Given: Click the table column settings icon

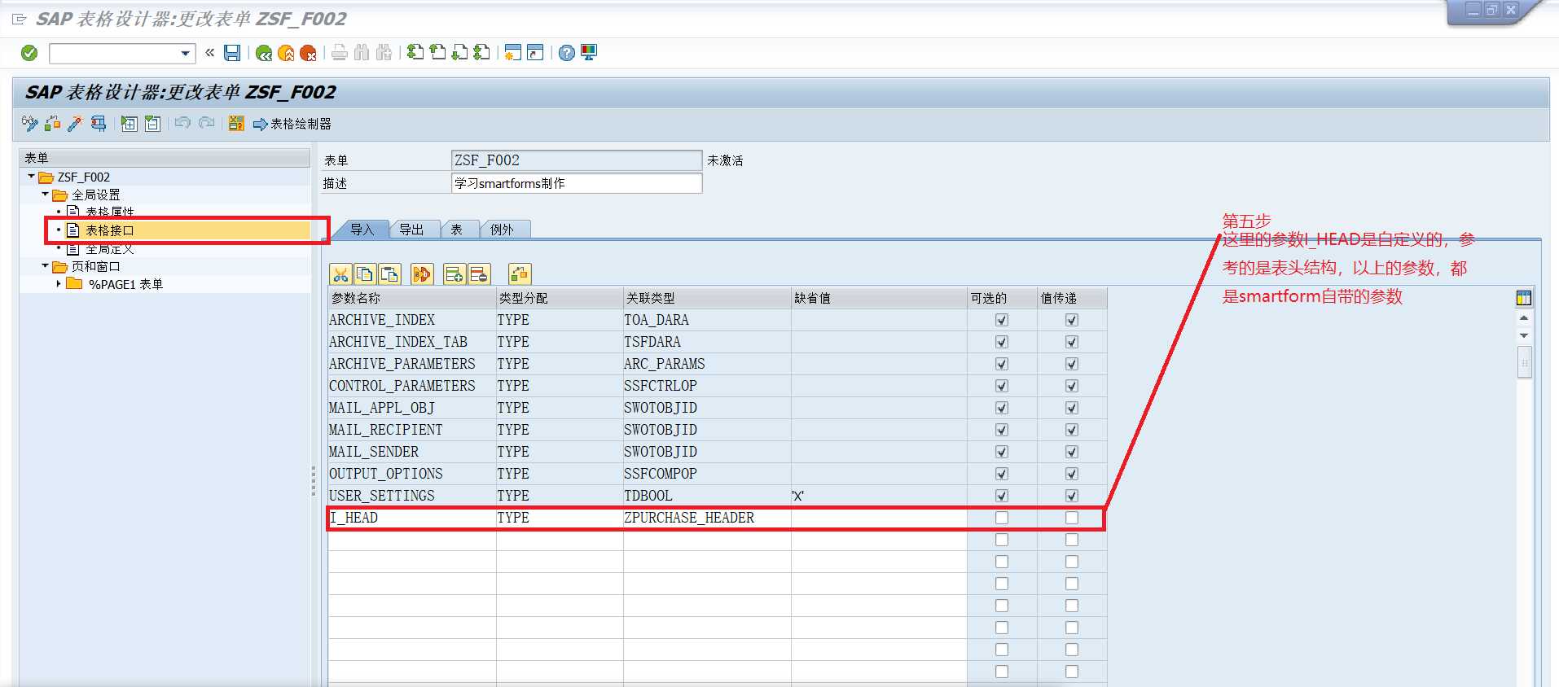Looking at the screenshot, I should (1524, 298).
